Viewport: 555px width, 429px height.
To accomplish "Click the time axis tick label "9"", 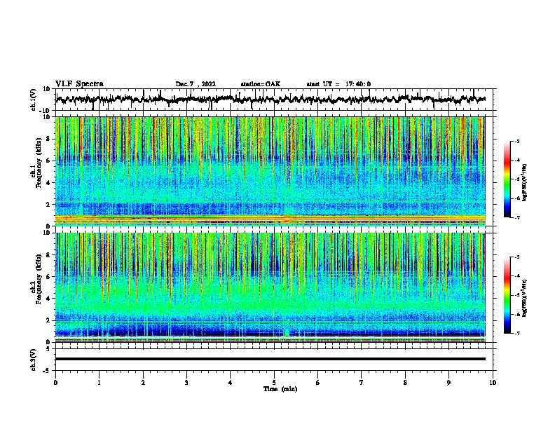I will coord(448,383).
